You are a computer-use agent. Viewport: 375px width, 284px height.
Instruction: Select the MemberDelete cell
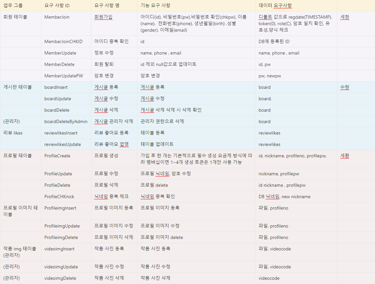click(66, 64)
